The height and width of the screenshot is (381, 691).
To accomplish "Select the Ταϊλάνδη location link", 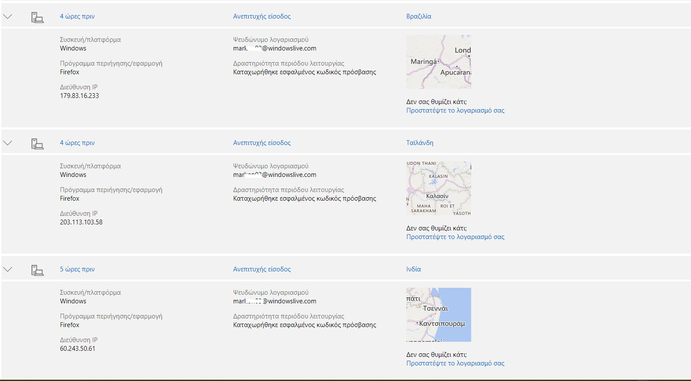I will point(420,143).
